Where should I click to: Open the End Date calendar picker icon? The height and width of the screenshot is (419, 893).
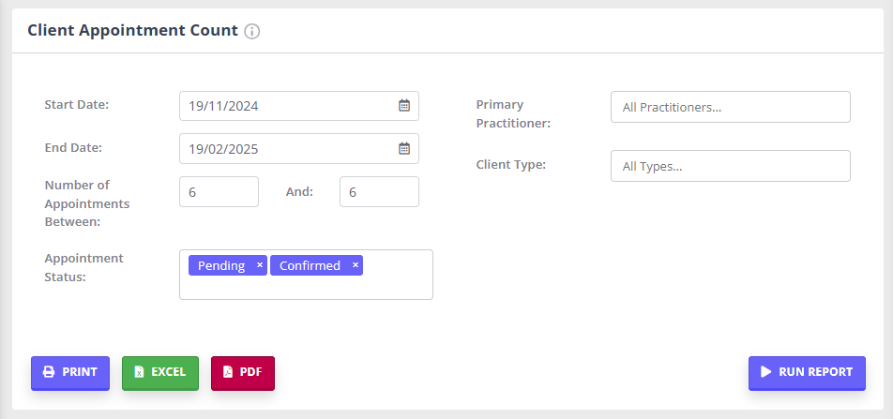[404, 148]
